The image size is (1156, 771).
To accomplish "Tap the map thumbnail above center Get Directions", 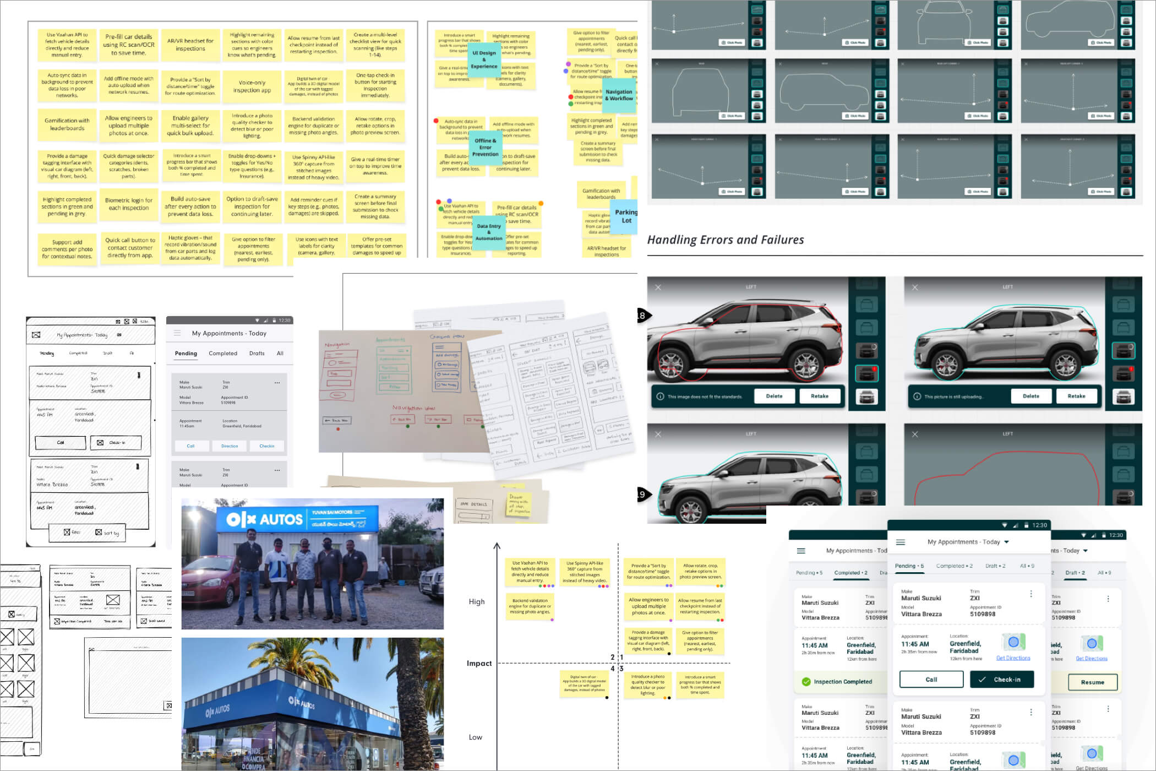I will tap(1013, 642).
